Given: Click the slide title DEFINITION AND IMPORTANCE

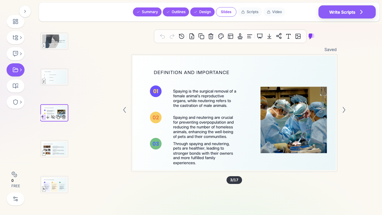Looking at the screenshot, I should [x=192, y=73].
